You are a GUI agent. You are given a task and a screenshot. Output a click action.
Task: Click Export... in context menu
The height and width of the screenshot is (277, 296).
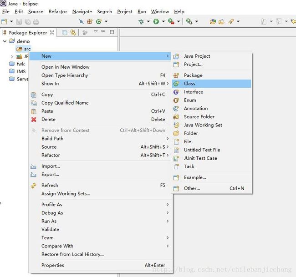(x=100, y=174)
